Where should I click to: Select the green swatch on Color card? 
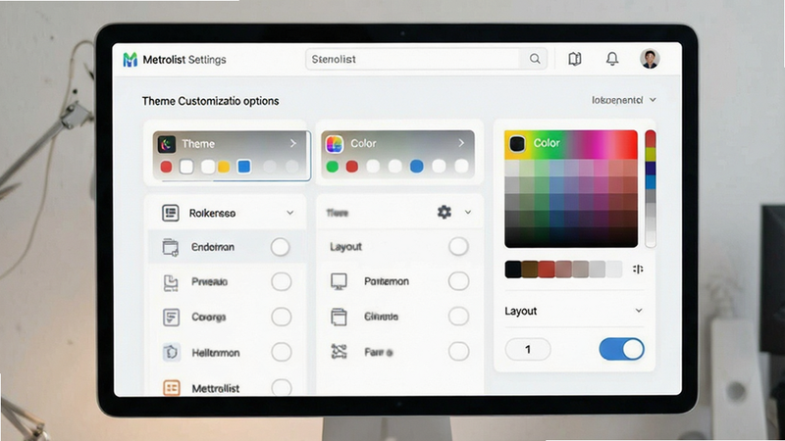coord(332,166)
